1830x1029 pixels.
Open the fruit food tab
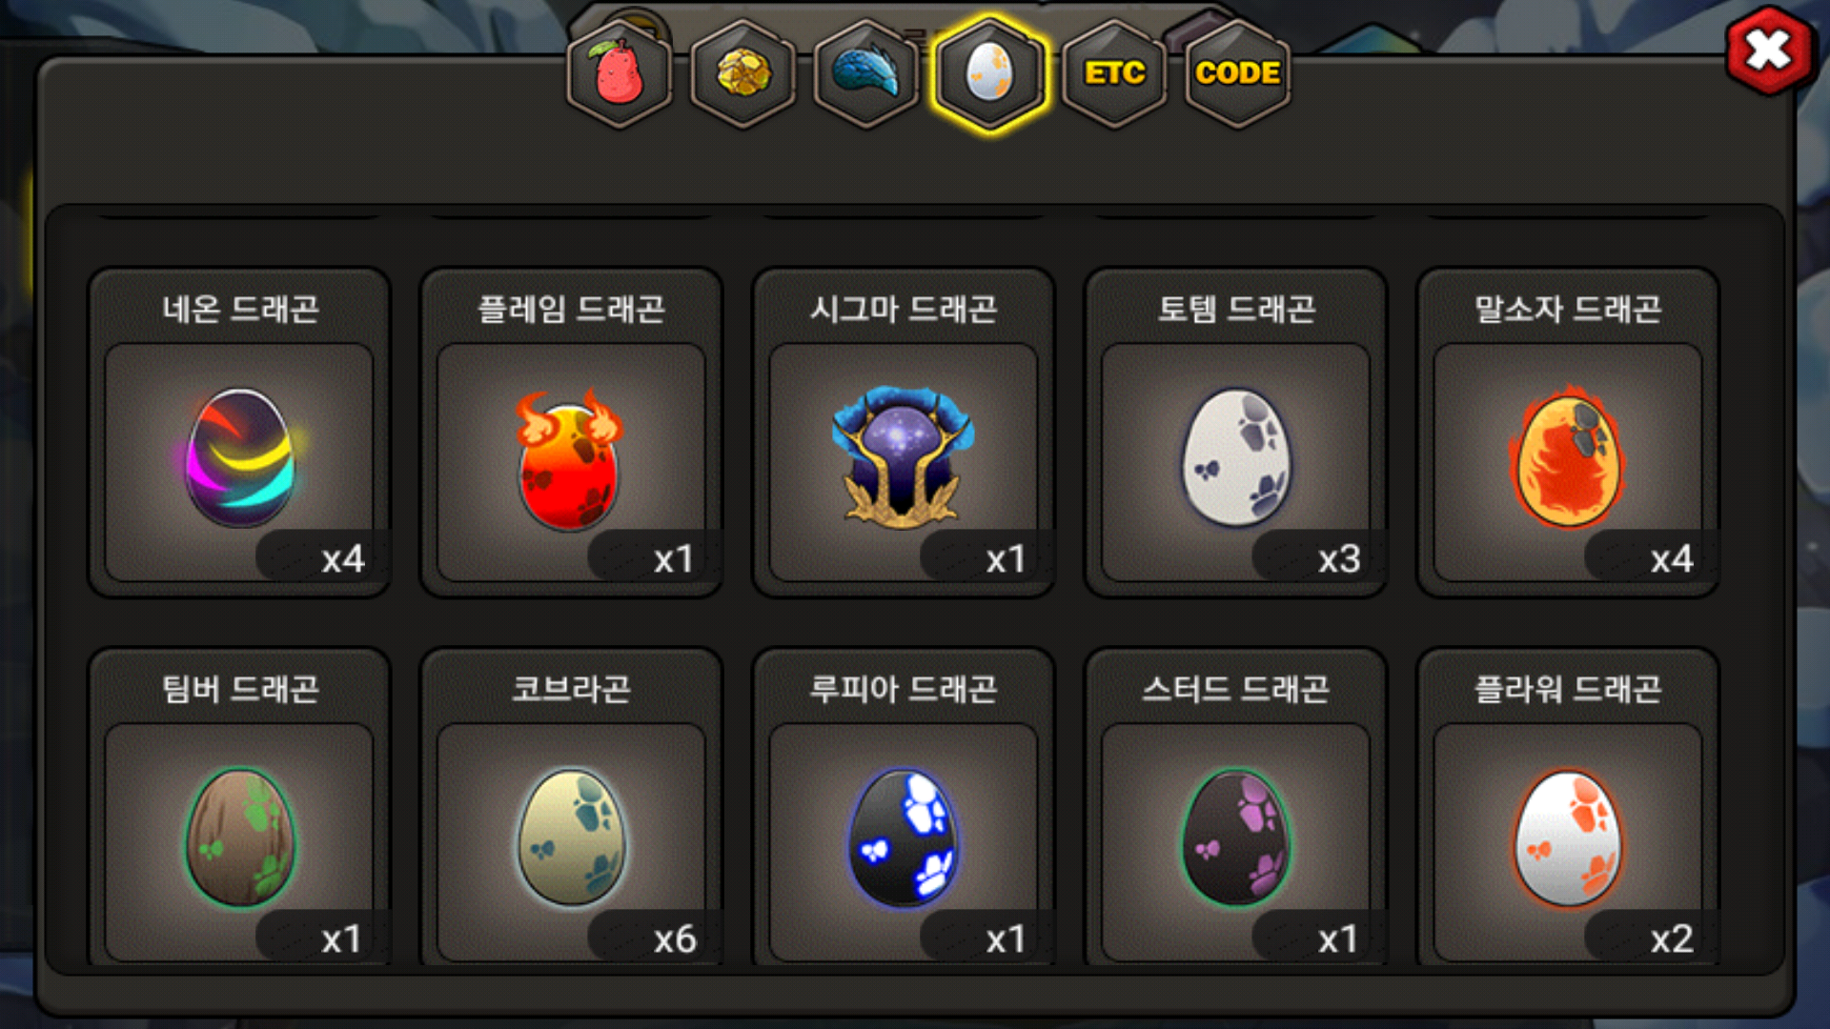point(620,73)
